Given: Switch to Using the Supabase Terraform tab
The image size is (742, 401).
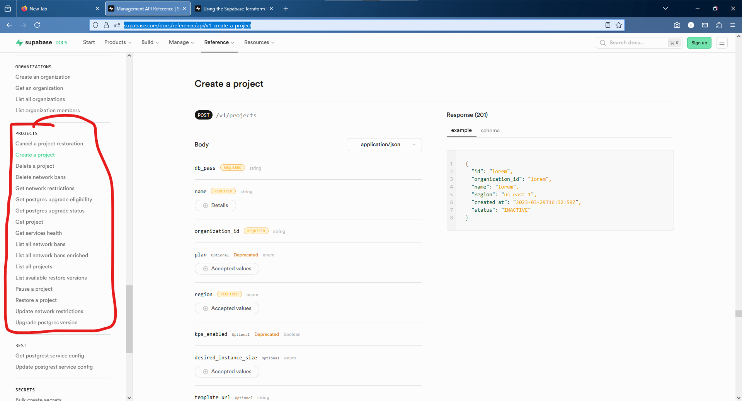Looking at the screenshot, I should pos(235,8).
